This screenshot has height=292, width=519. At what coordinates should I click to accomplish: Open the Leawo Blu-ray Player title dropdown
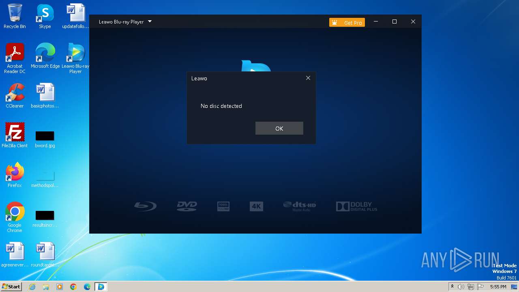(150, 21)
